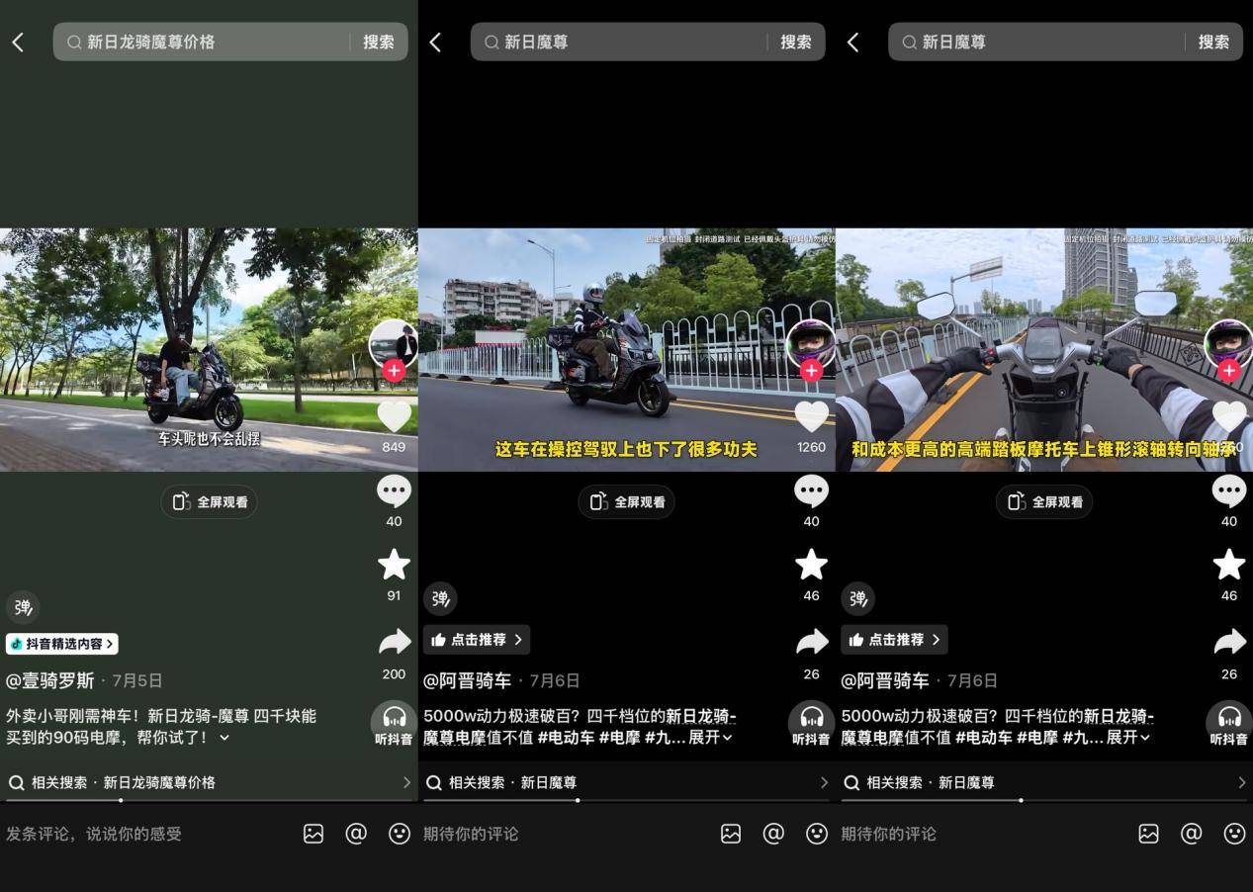Image resolution: width=1253 pixels, height=892 pixels.
Task: Tap 期待你的评论 comment box in middle screenshot
Action: point(471,834)
